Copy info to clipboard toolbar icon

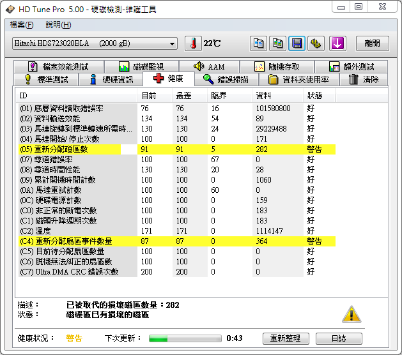(258, 43)
